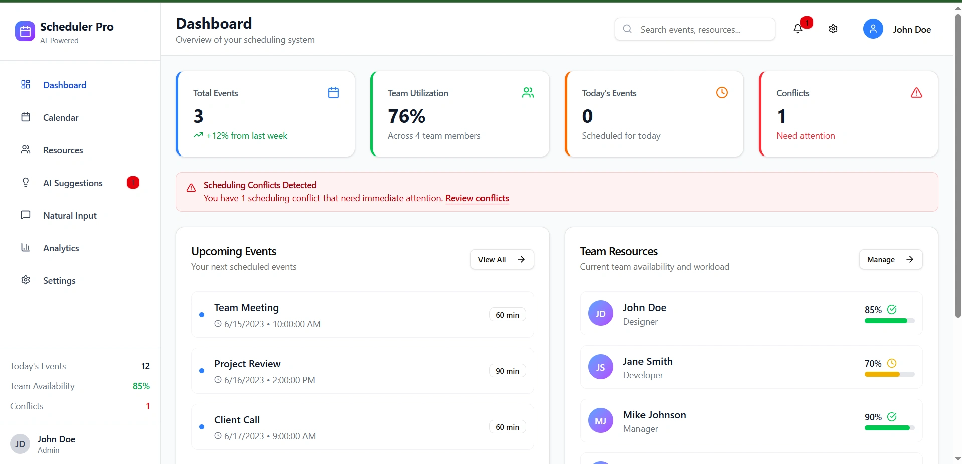Click the Team Utilization people icon
The width and height of the screenshot is (962, 464).
click(528, 93)
